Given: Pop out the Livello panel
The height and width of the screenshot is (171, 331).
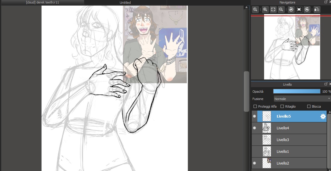Looking at the screenshot, I should [326, 84].
